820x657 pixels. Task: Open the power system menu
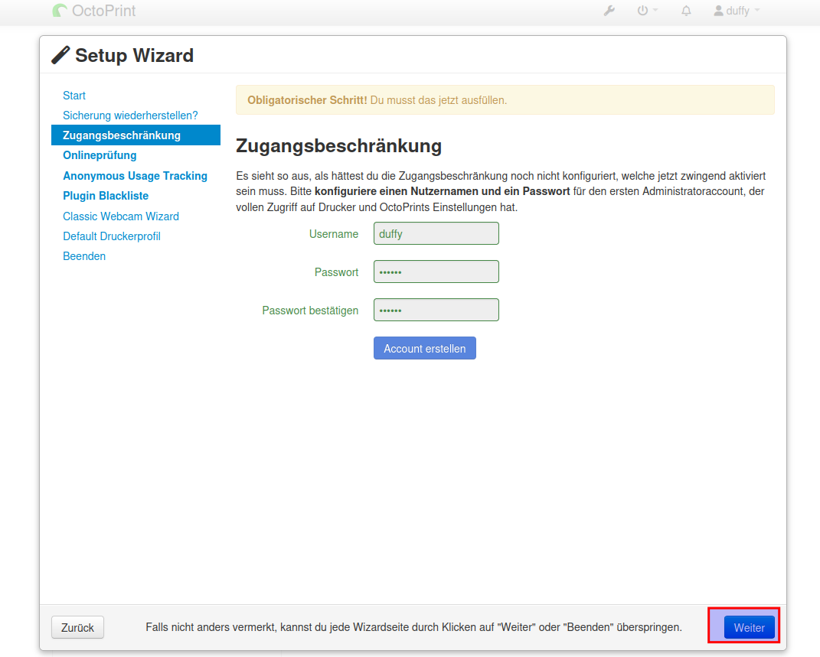tap(647, 11)
